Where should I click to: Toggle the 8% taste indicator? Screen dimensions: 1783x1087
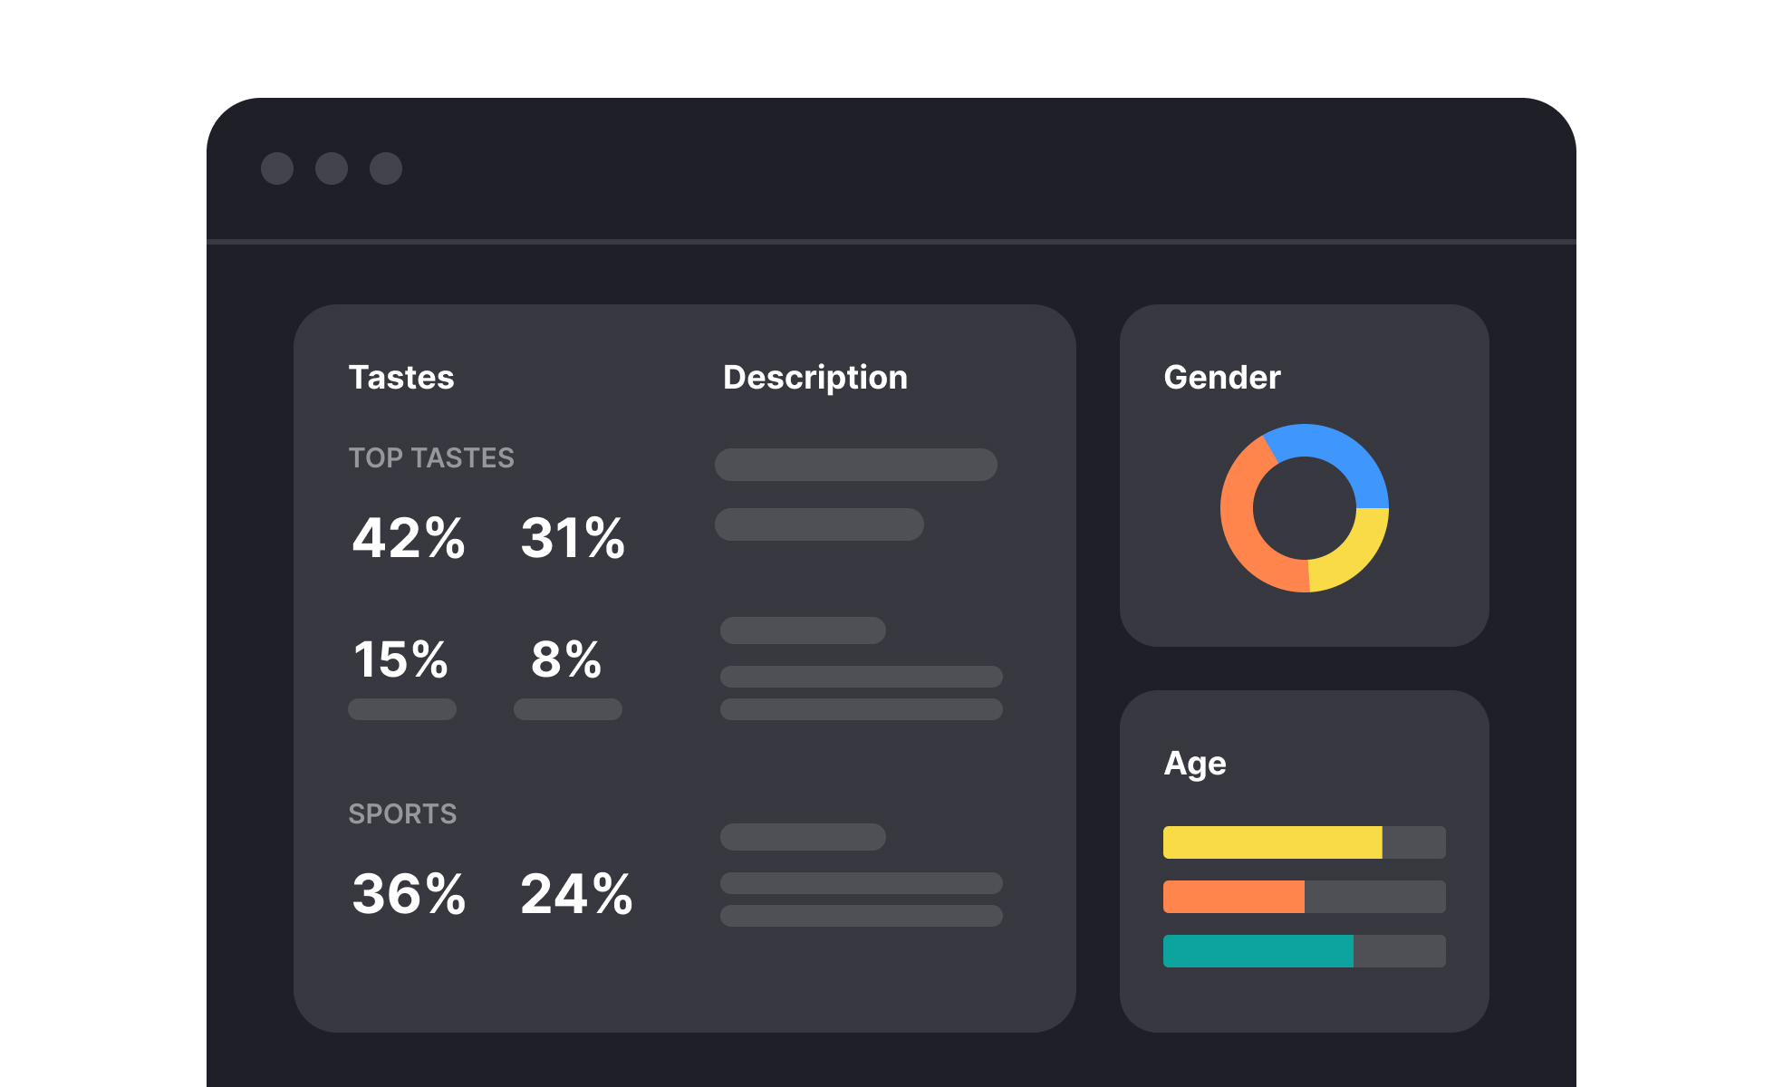tap(567, 662)
